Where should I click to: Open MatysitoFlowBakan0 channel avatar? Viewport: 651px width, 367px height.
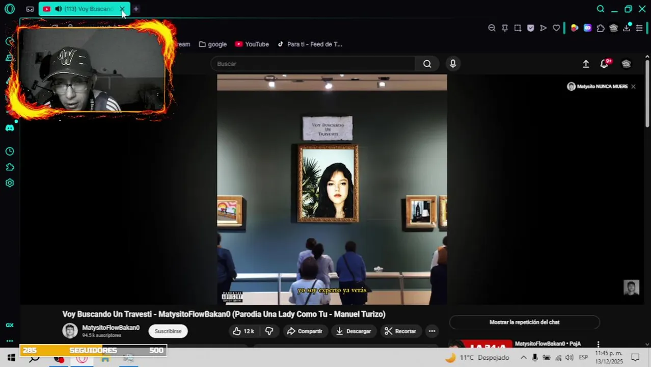click(70, 331)
